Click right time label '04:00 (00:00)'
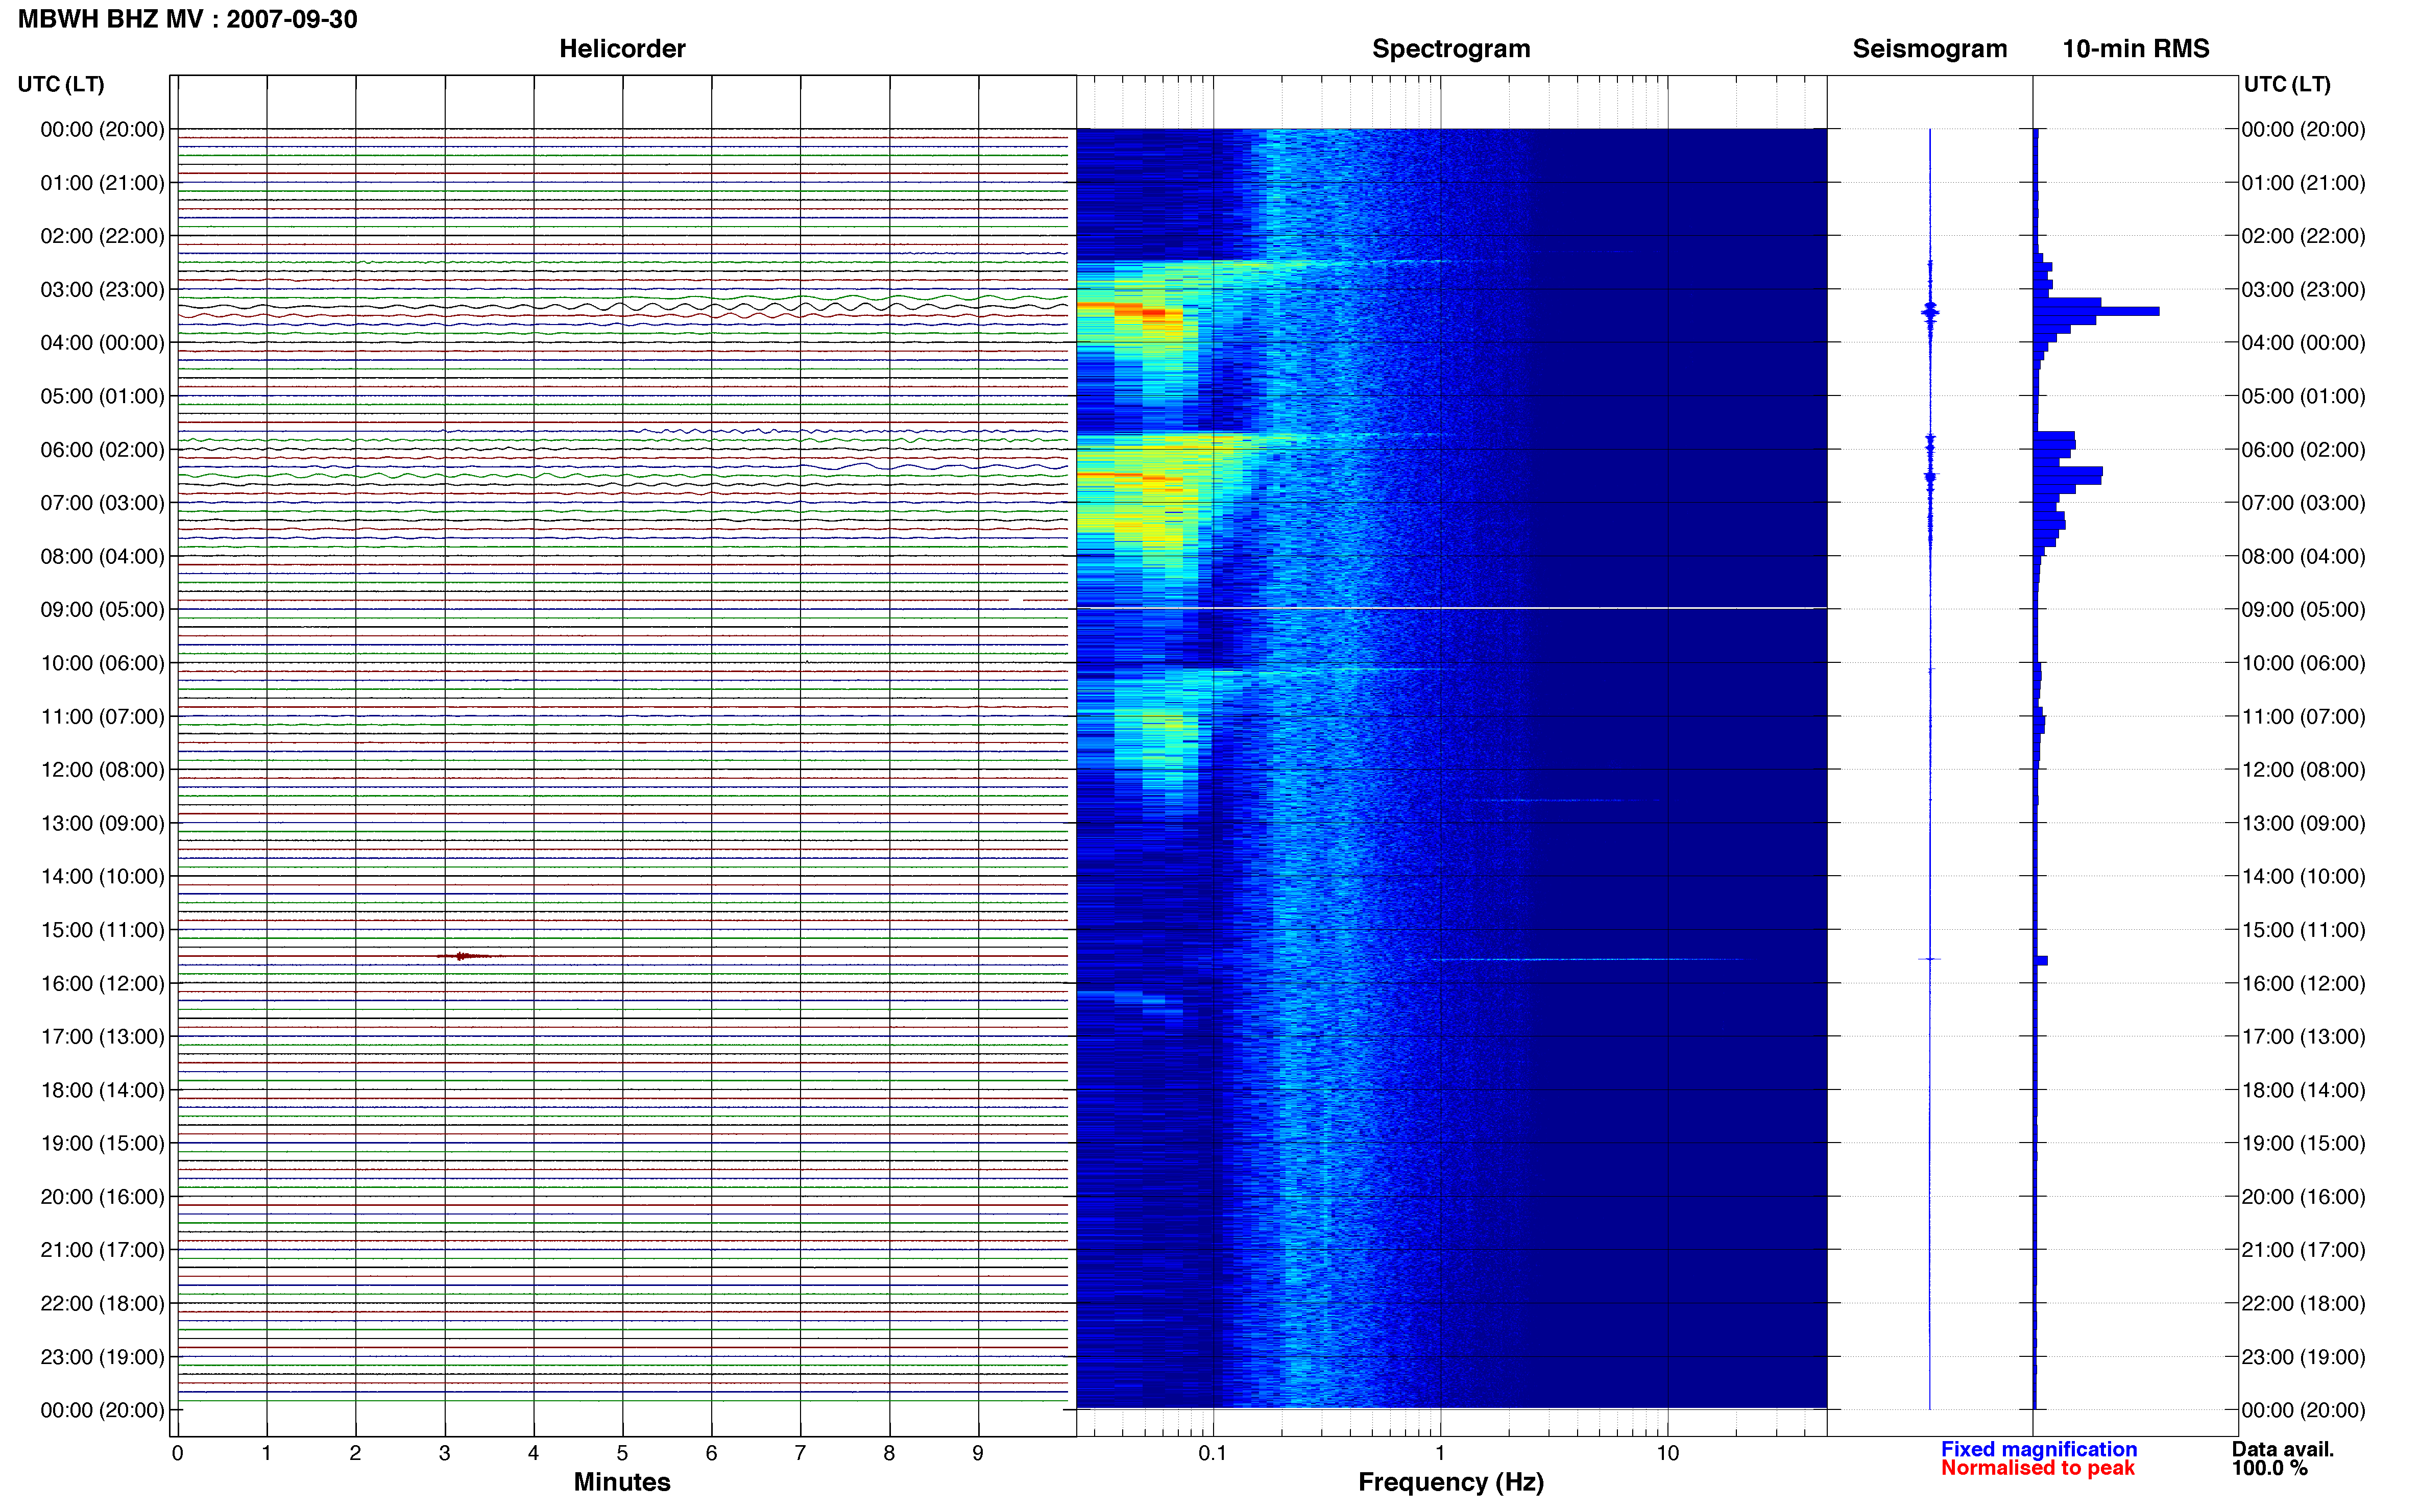 click(x=2303, y=343)
